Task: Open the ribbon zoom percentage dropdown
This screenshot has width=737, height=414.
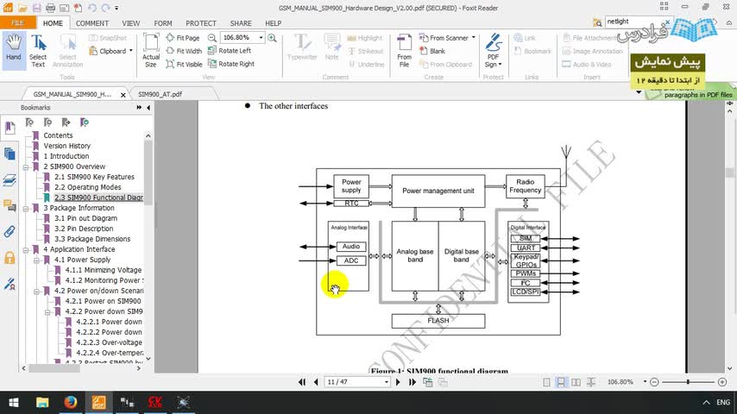Action: click(x=261, y=38)
